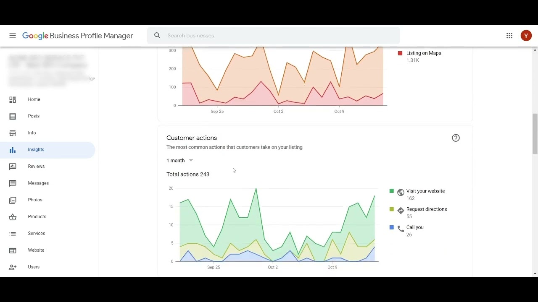
Task: Click the Photos icon in sidebar
Action: [x=13, y=200]
